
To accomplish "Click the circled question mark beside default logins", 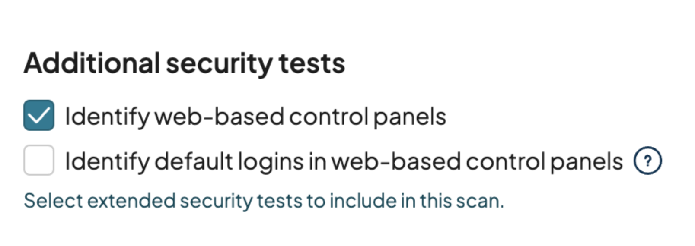I will 647,161.
